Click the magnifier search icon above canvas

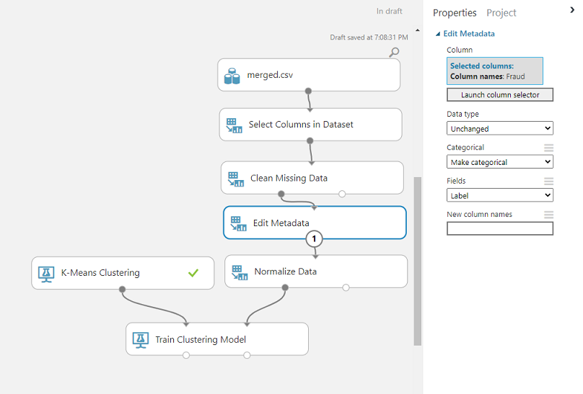[394, 53]
